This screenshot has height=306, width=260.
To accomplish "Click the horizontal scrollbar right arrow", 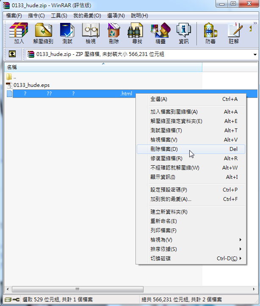I will [254, 289].
